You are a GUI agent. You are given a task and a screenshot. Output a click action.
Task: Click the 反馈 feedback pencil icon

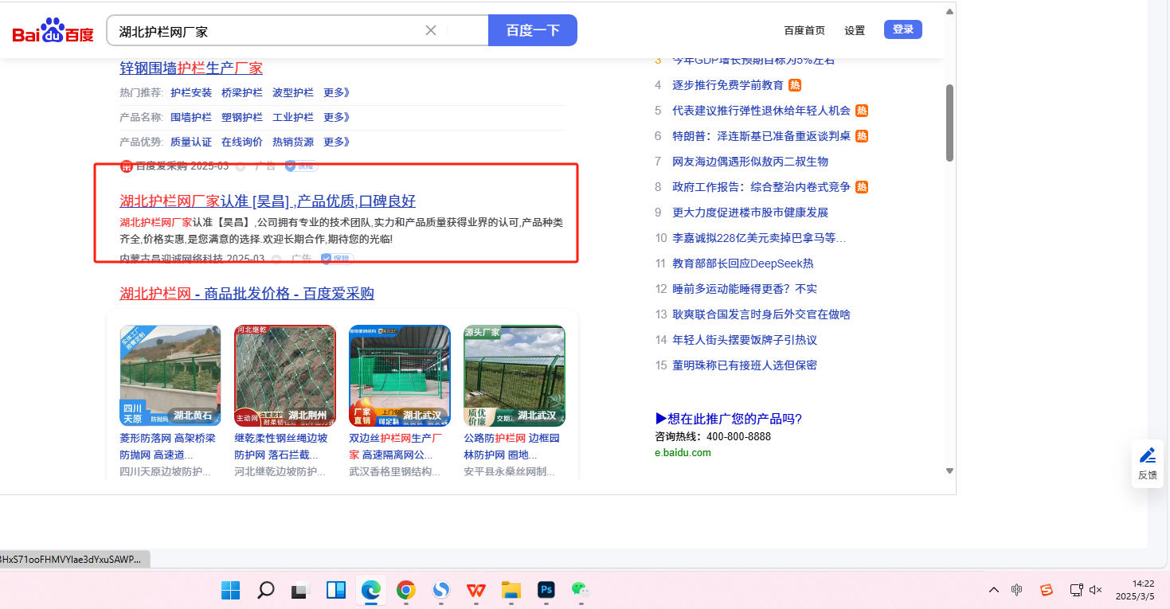[1147, 456]
